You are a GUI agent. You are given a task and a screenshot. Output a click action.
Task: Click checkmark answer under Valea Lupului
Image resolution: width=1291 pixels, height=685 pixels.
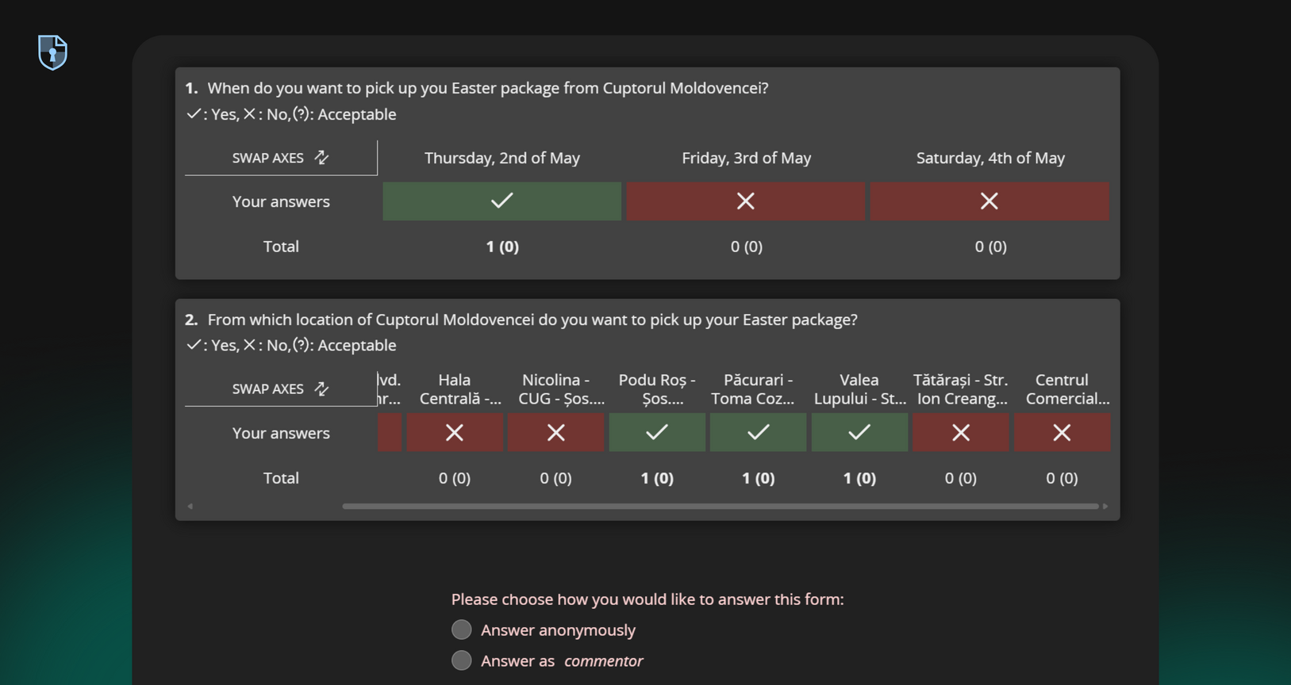click(859, 433)
